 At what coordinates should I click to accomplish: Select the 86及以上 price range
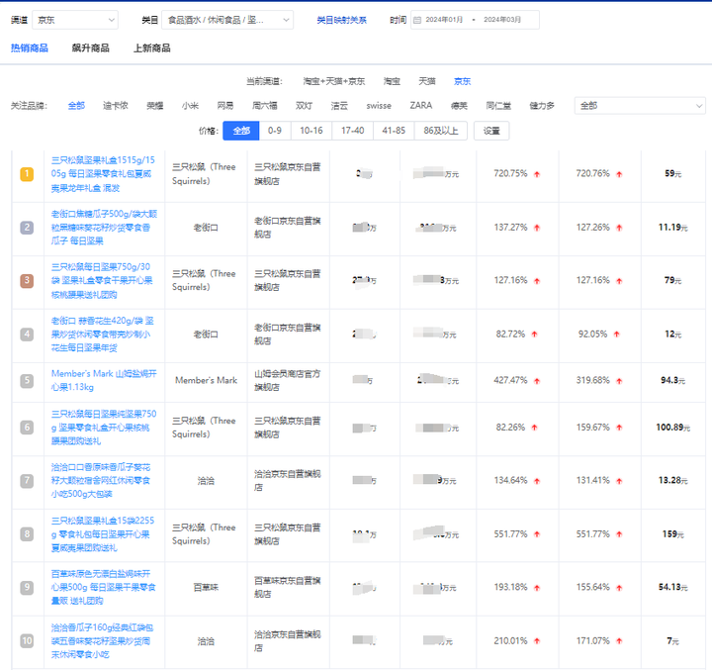pos(441,131)
